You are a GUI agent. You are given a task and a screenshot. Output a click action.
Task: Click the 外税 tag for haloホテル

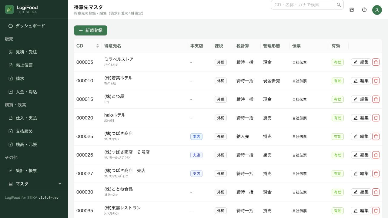(x=221, y=118)
